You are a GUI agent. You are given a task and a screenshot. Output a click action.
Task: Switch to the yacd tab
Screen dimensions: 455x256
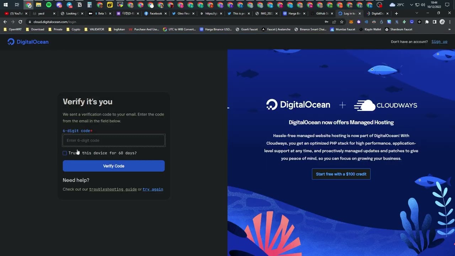pos(44,14)
